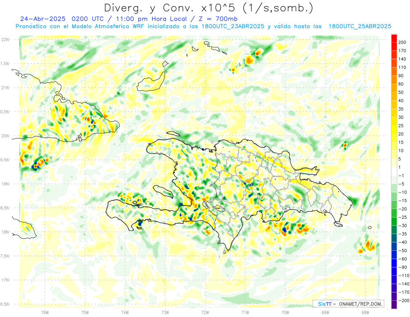Click the 'Pronóstico con el Modelo Atmosférico WRF' subtitle
This screenshot has height=317, width=410.
(x=80, y=26)
